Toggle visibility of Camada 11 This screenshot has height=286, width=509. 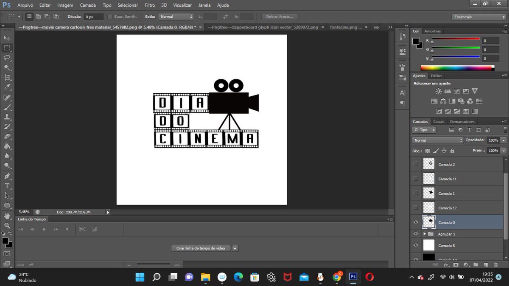pos(416,179)
